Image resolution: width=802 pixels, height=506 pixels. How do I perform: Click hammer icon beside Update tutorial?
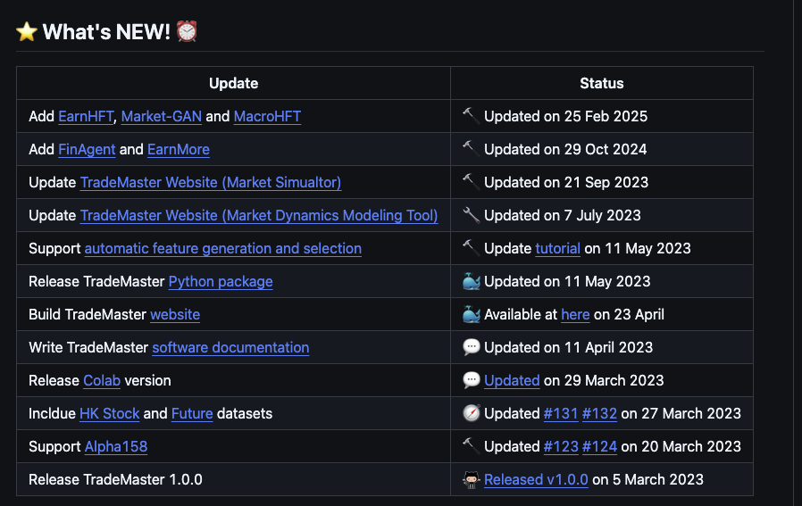[471, 248]
